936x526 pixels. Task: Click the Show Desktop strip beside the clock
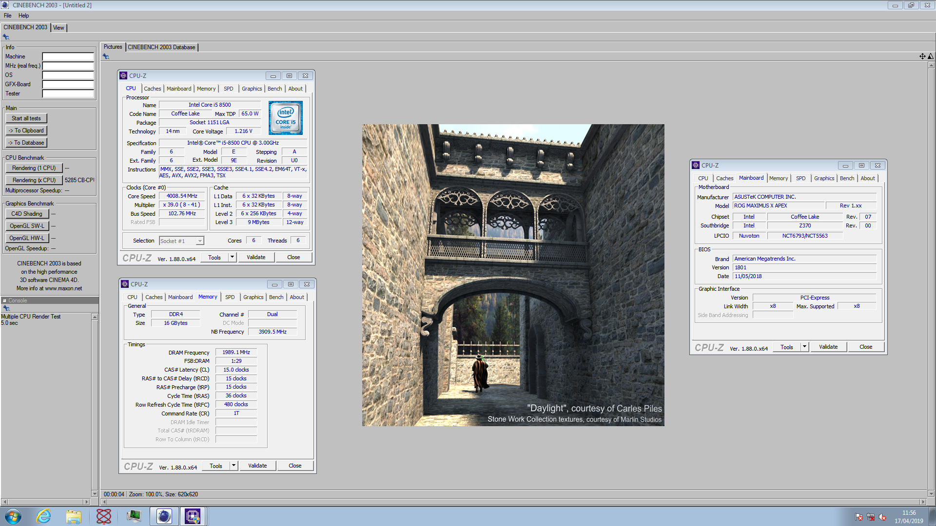932,516
